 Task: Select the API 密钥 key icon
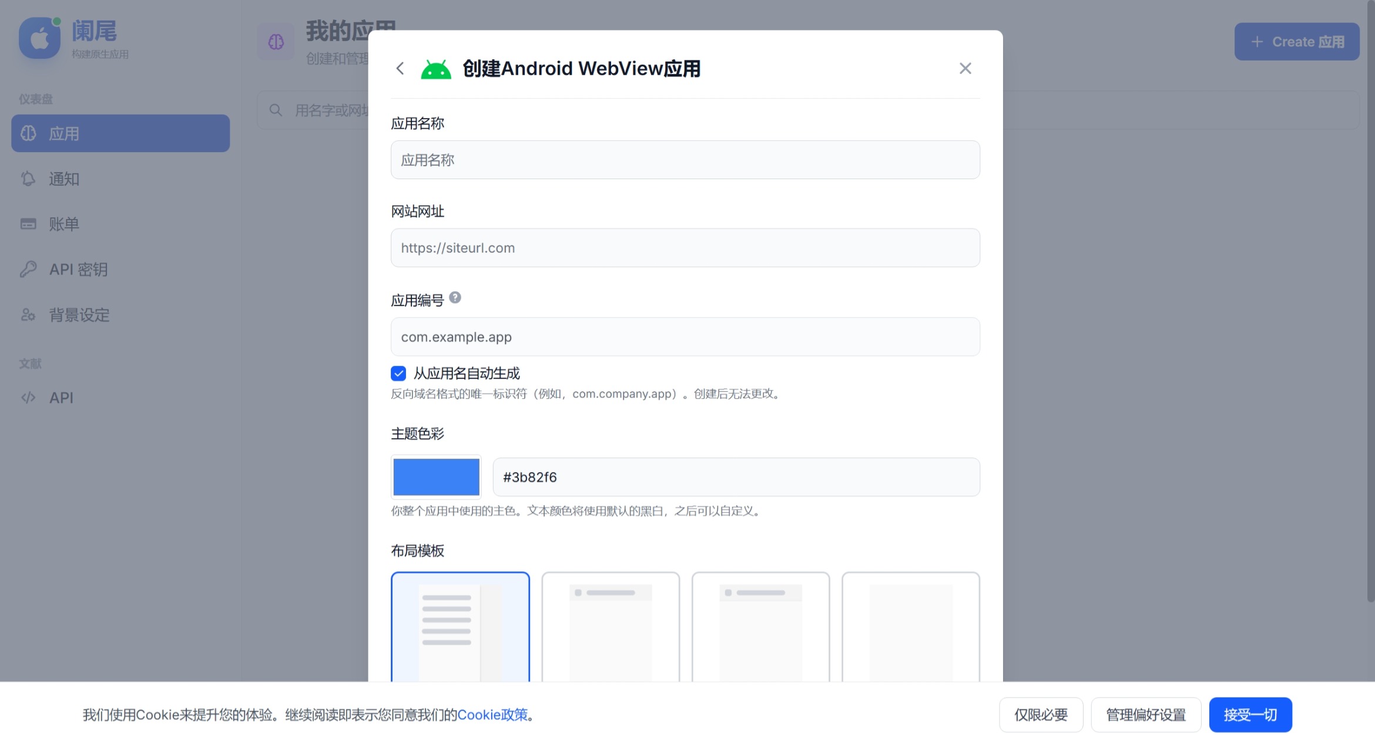pos(28,269)
